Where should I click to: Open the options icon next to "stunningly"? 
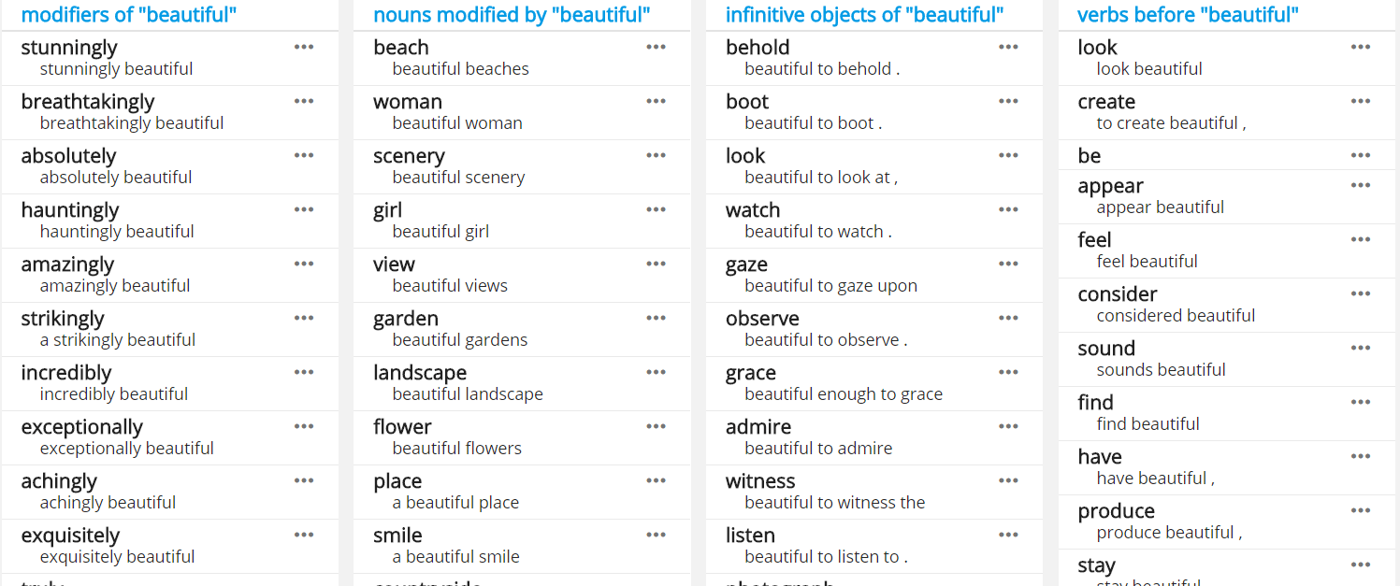(303, 46)
